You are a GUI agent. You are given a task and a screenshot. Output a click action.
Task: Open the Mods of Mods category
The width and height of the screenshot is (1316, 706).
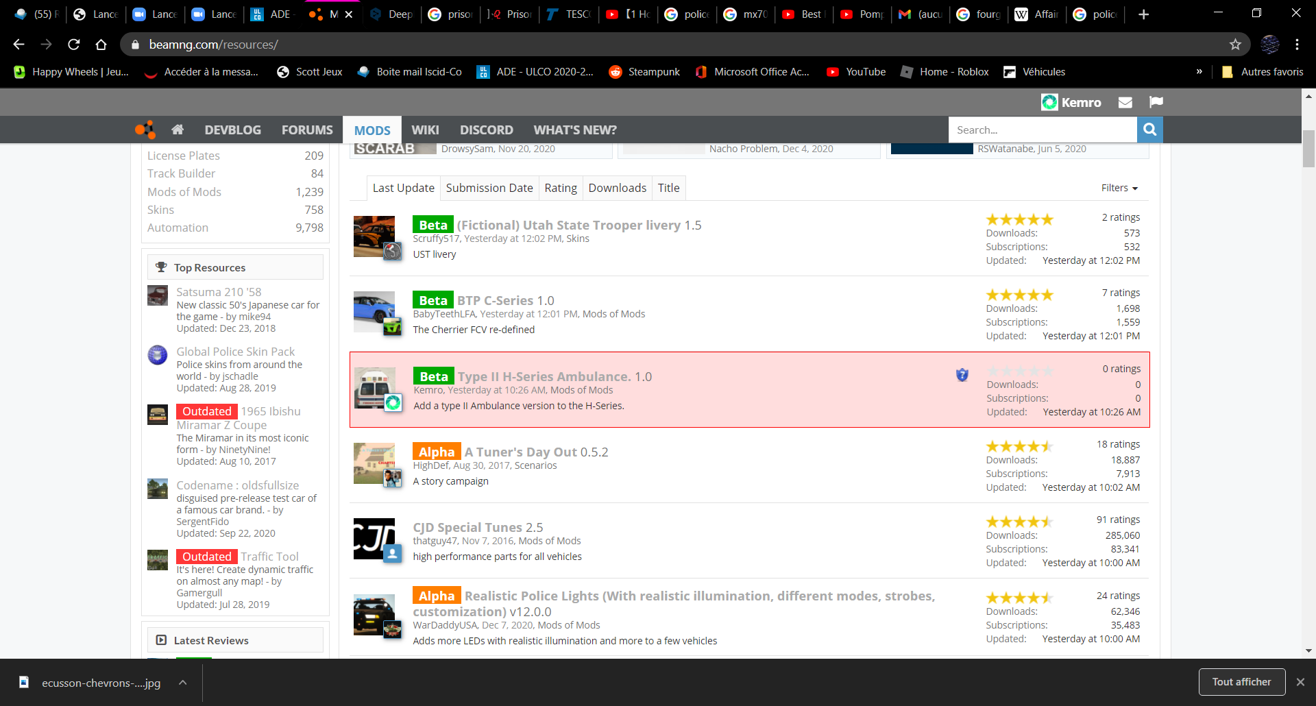[x=184, y=192]
